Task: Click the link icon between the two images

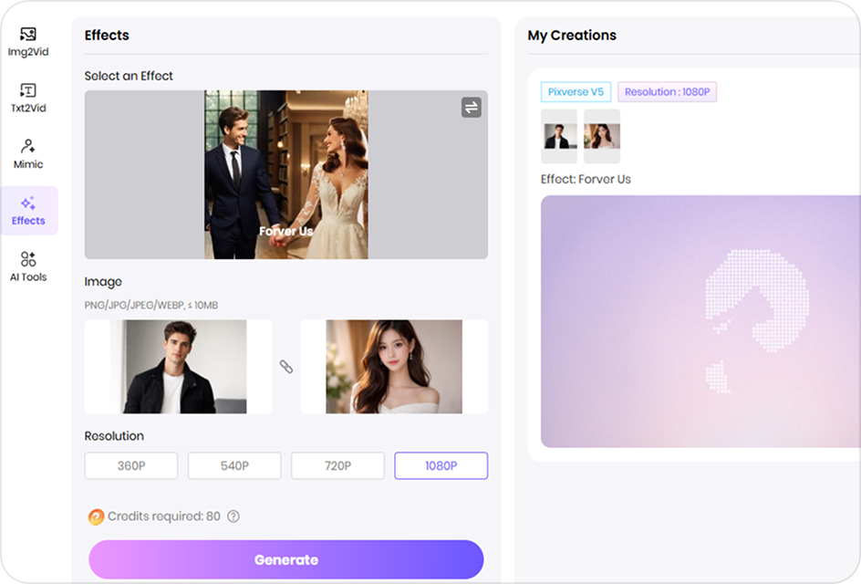Action: [x=286, y=365]
